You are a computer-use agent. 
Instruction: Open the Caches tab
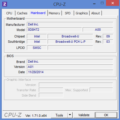22,13
